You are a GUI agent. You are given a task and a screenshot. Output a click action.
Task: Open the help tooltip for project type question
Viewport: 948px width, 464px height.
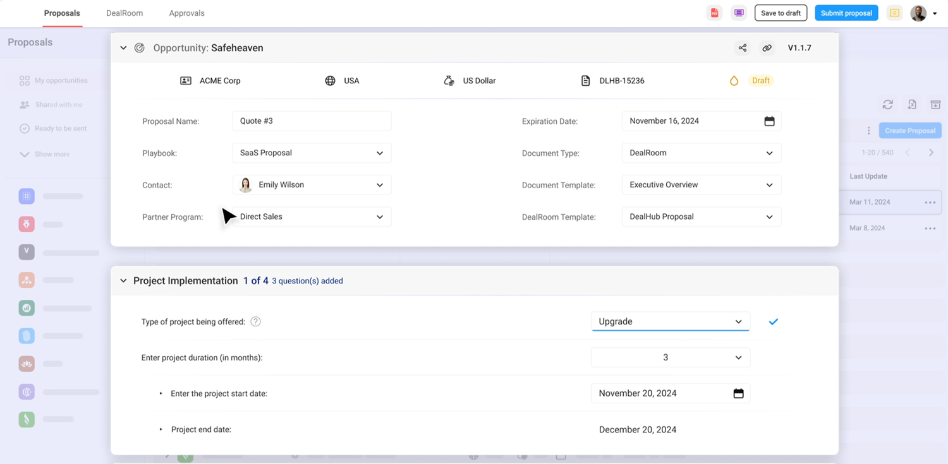[x=255, y=321]
